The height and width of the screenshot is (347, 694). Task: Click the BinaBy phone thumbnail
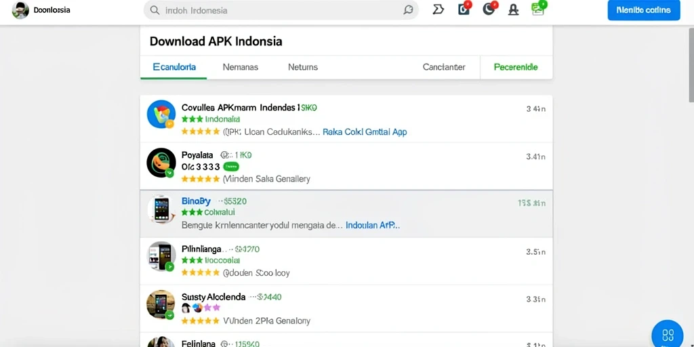161,209
